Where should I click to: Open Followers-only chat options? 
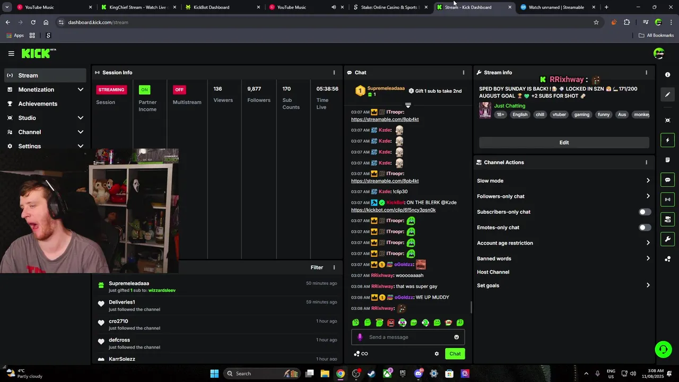pyautogui.click(x=563, y=196)
